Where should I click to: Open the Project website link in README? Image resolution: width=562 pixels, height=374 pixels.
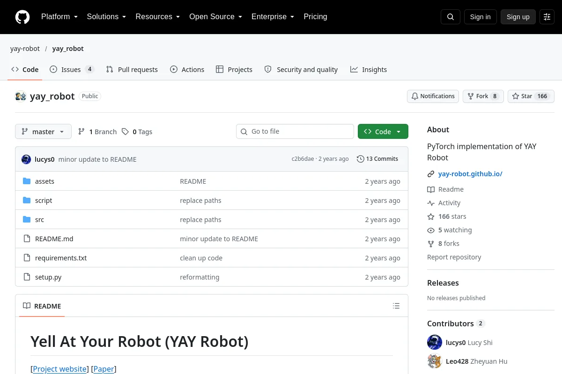coord(60,369)
